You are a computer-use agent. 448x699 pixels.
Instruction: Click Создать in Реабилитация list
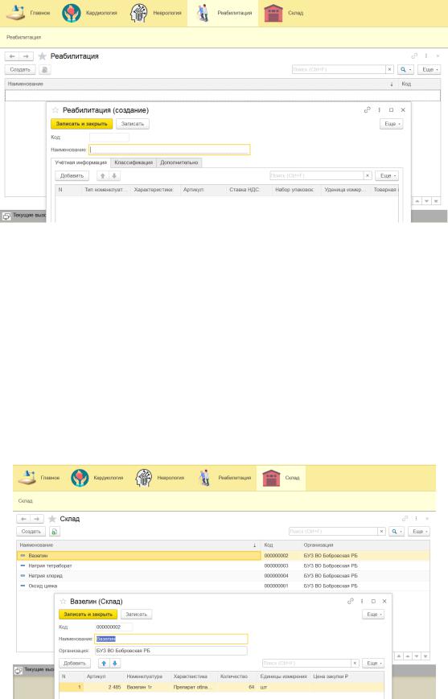click(20, 69)
